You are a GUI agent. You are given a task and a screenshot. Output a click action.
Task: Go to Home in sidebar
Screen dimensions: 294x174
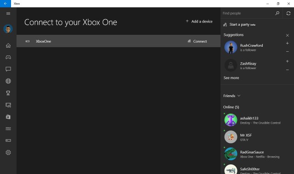point(8,45)
